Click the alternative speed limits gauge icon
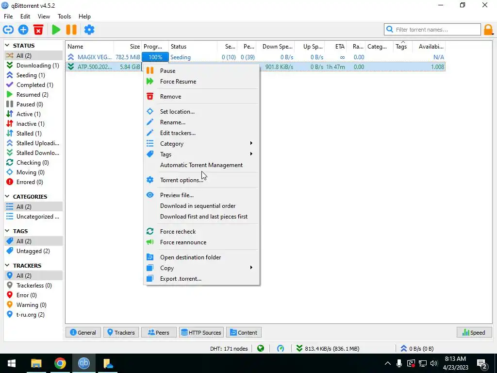Image resolution: width=497 pixels, height=373 pixels. 281,349
